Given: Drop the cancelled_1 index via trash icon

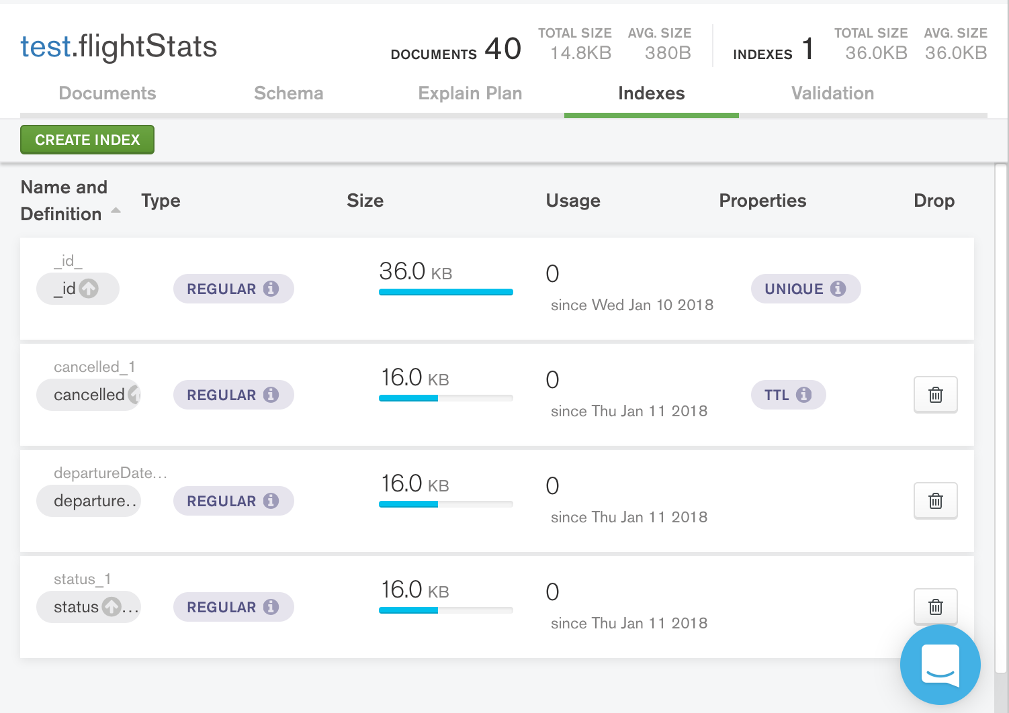Looking at the screenshot, I should pyautogui.click(x=935, y=395).
